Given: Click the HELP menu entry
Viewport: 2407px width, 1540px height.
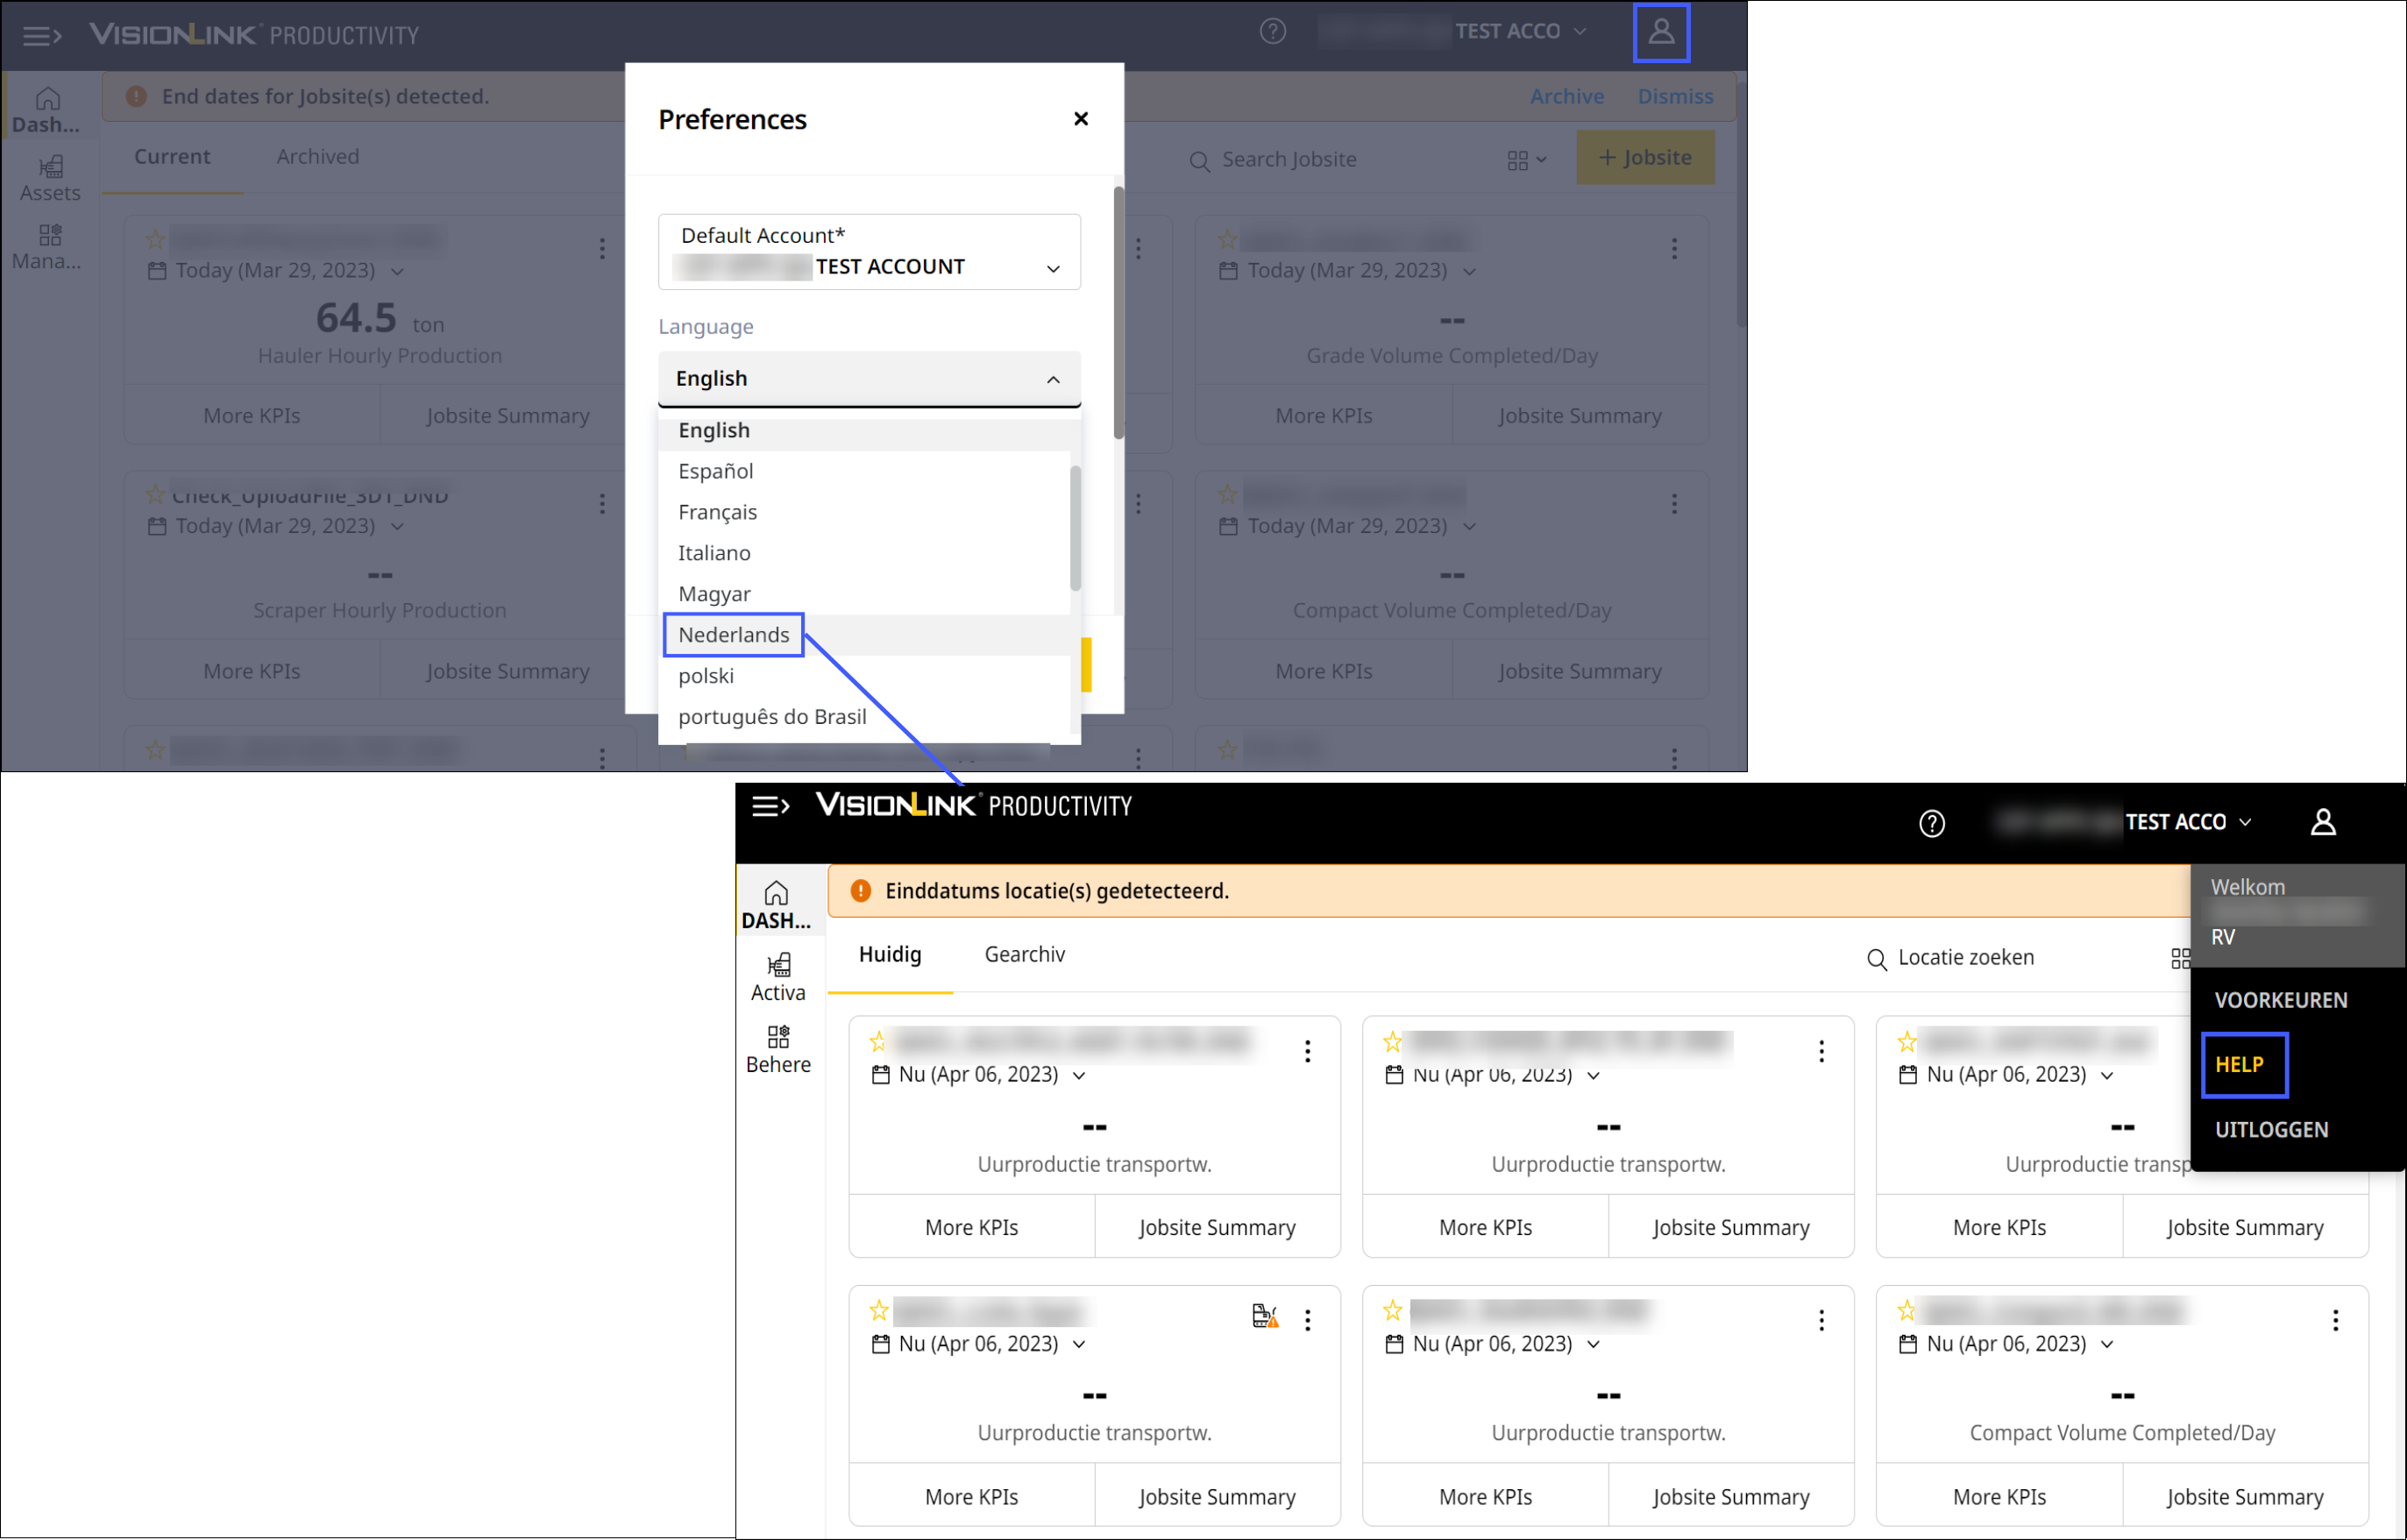Looking at the screenshot, I should (x=2239, y=1064).
